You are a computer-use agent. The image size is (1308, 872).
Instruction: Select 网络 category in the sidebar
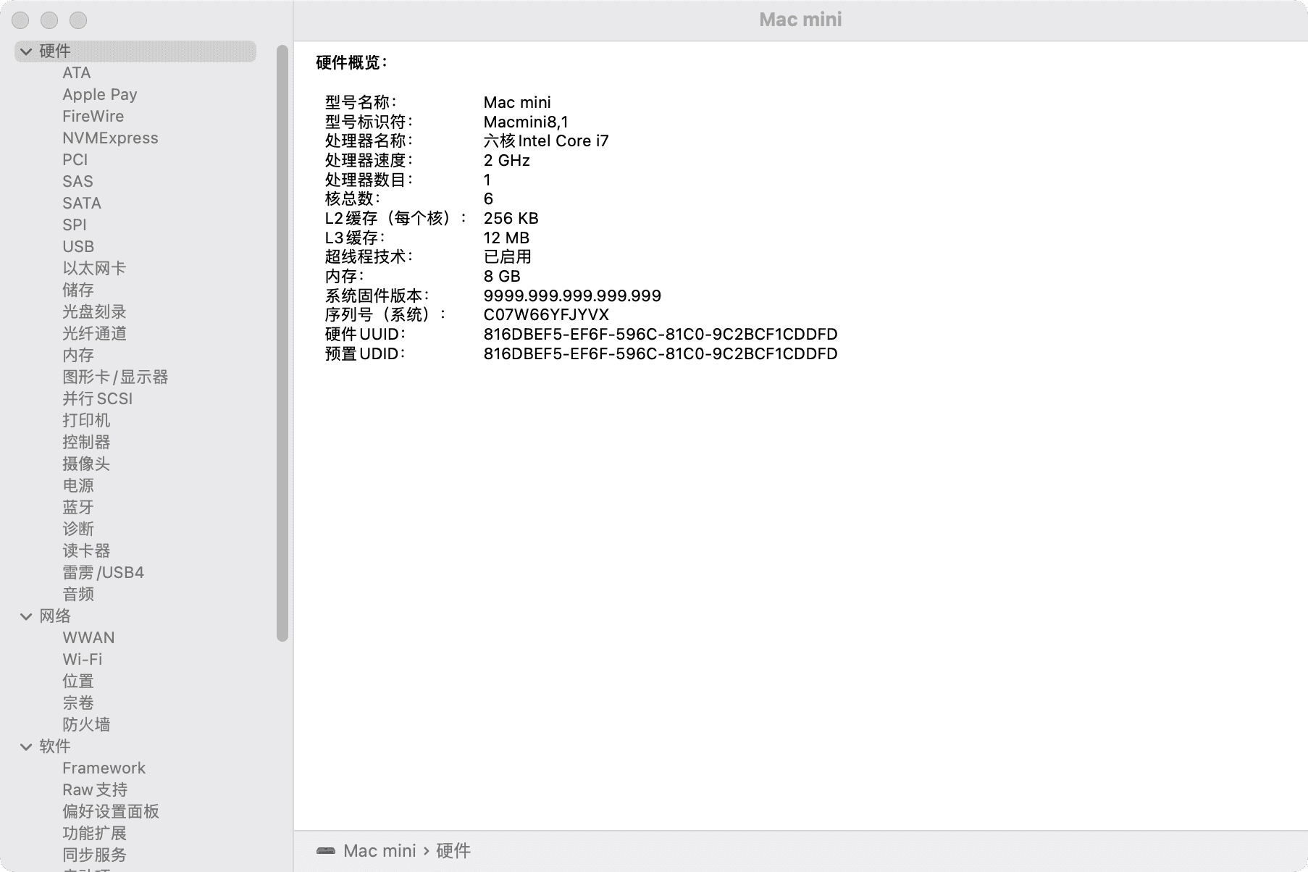pyautogui.click(x=55, y=616)
